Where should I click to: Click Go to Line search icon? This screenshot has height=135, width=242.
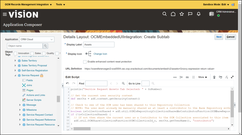(x=153, y=84)
